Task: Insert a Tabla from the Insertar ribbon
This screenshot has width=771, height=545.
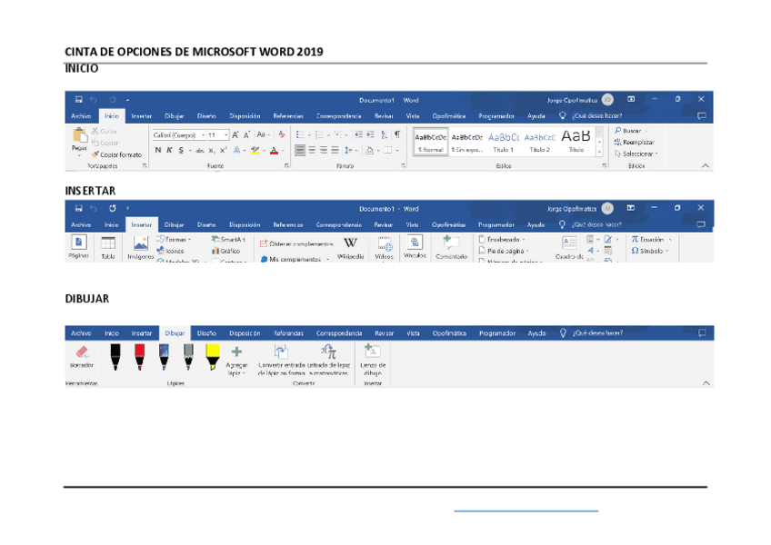Action: tap(108, 245)
